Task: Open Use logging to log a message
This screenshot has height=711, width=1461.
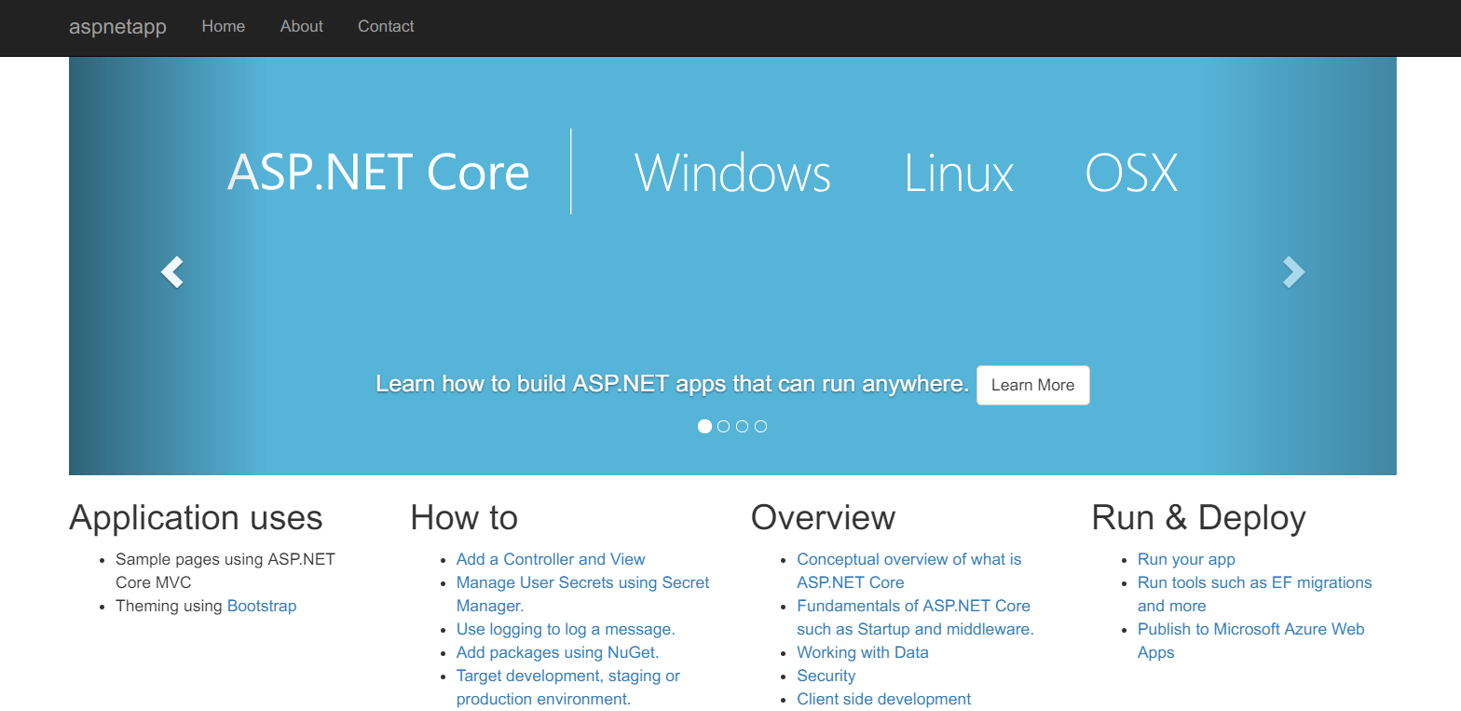Action: pos(566,629)
